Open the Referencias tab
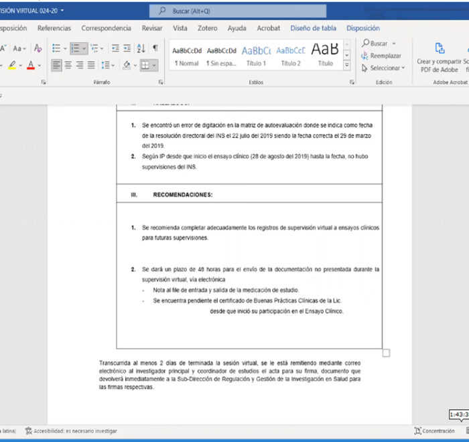Image resolution: width=469 pixels, height=442 pixels. tap(54, 28)
